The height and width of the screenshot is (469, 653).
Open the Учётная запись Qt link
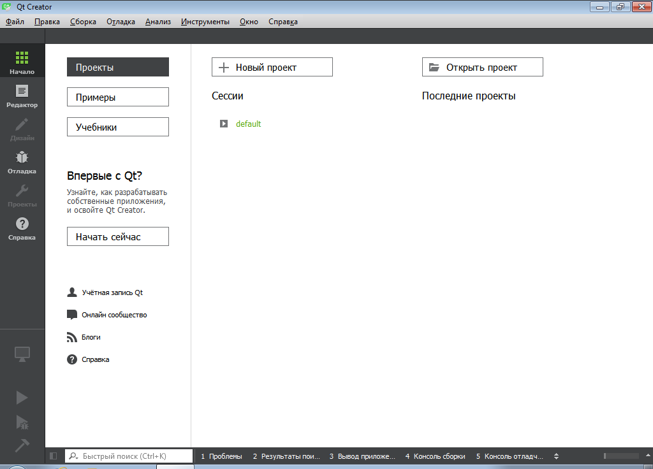click(x=112, y=292)
